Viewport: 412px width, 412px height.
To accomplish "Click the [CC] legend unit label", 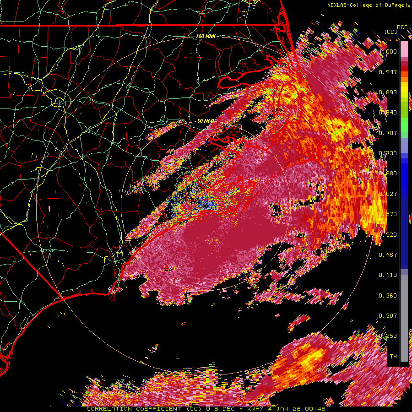I will [390, 32].
